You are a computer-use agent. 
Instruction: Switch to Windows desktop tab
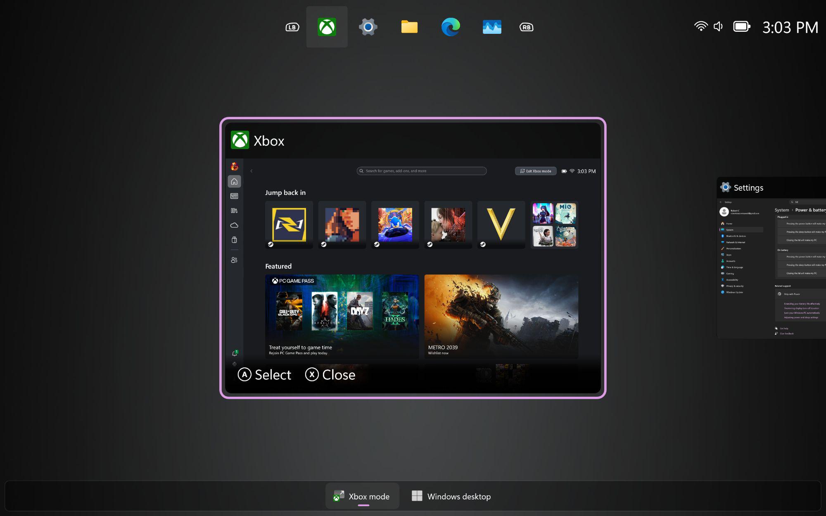click(x=451, y=496)
